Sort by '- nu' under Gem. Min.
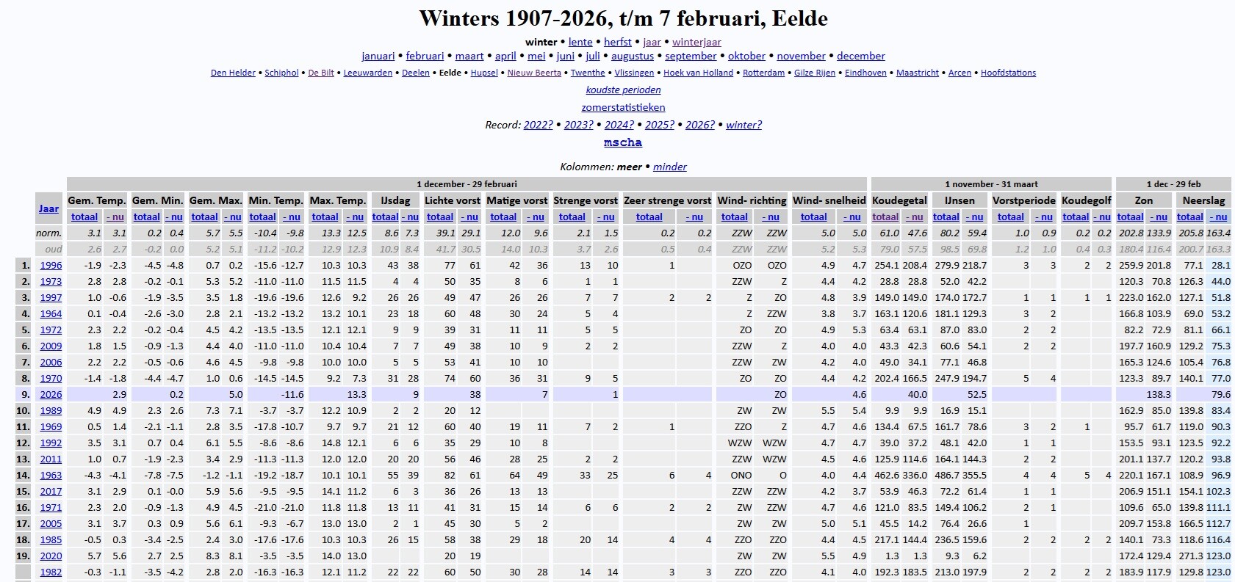 (174, 217)
